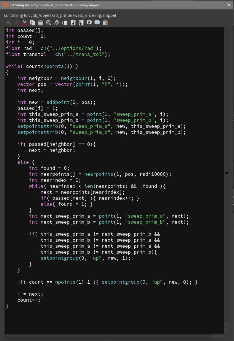Comment selection with the # bubble icon
This screenshot has width=234, height=341.
[x=89, y=23]
